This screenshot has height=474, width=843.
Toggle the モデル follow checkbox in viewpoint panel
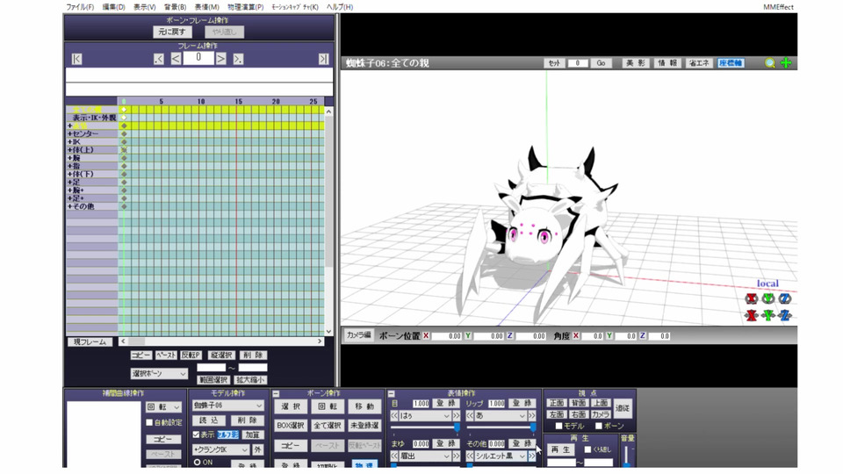[x=558, y=427]
